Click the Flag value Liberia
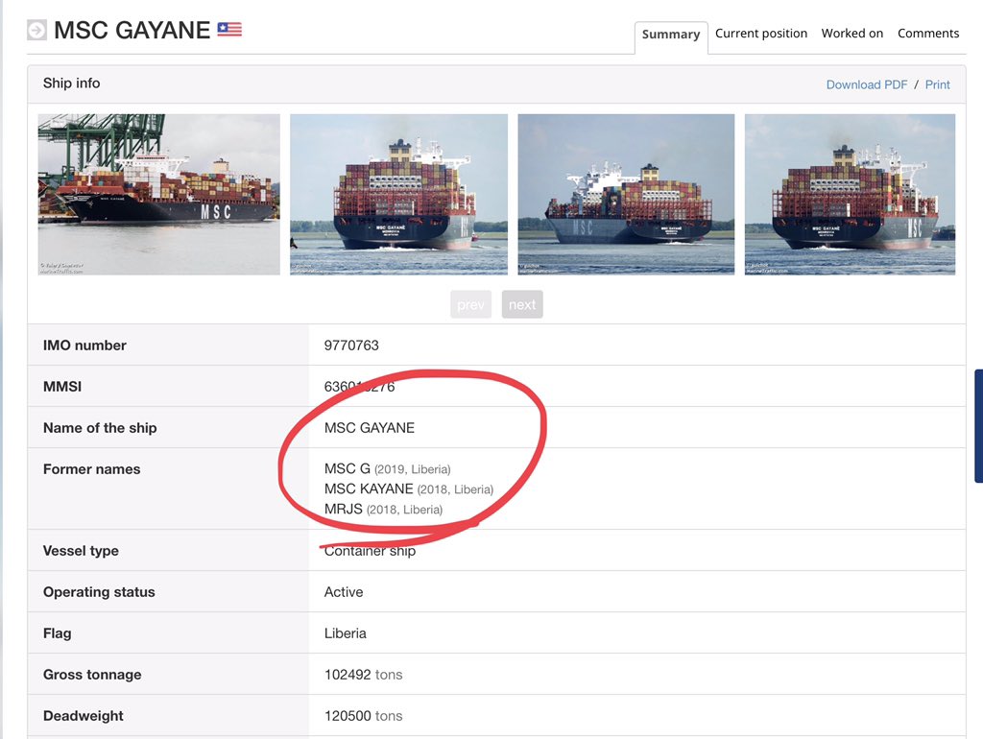 click(345, 633)
